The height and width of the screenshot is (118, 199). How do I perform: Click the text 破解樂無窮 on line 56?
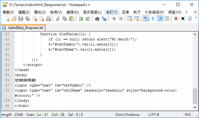pos(25,80)
